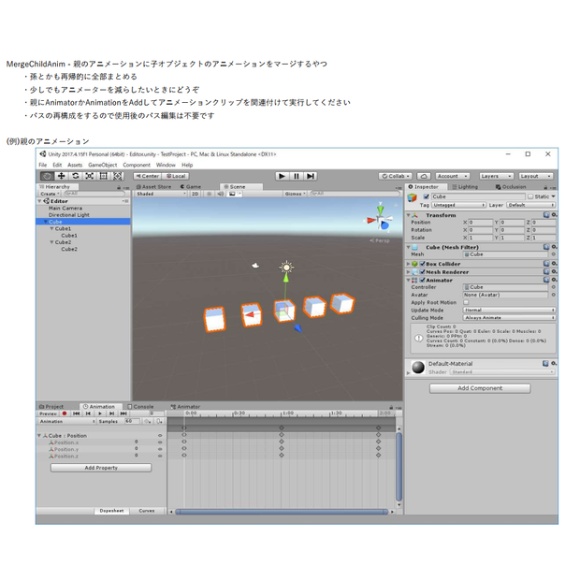
Task: Enable animation record button
Action: point(65,413)
